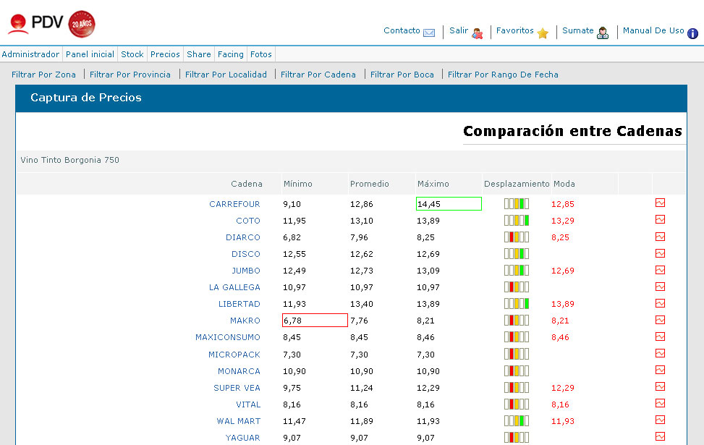Click the 20 Años anniversary badge
Screen dimensions: 704x445
[x=82, y=24]
